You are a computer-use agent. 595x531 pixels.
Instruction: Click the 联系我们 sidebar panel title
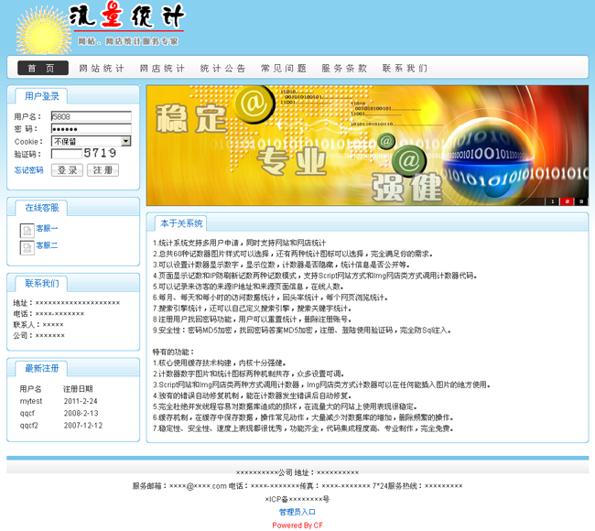pyautogui.click(x=42, y=284)
